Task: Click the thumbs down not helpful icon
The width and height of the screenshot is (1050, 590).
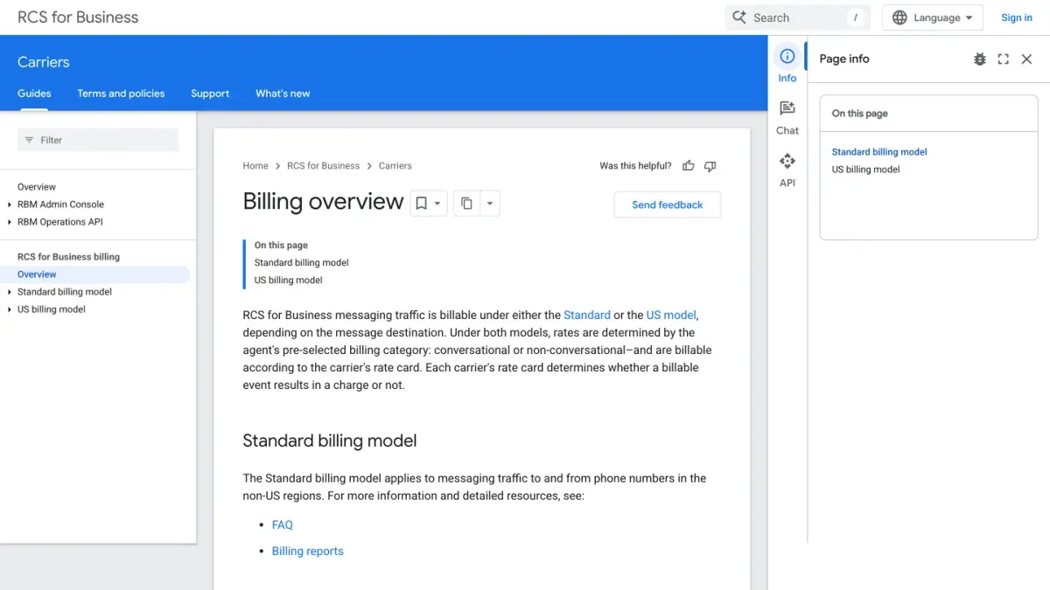Action: [x=710, y=165]
